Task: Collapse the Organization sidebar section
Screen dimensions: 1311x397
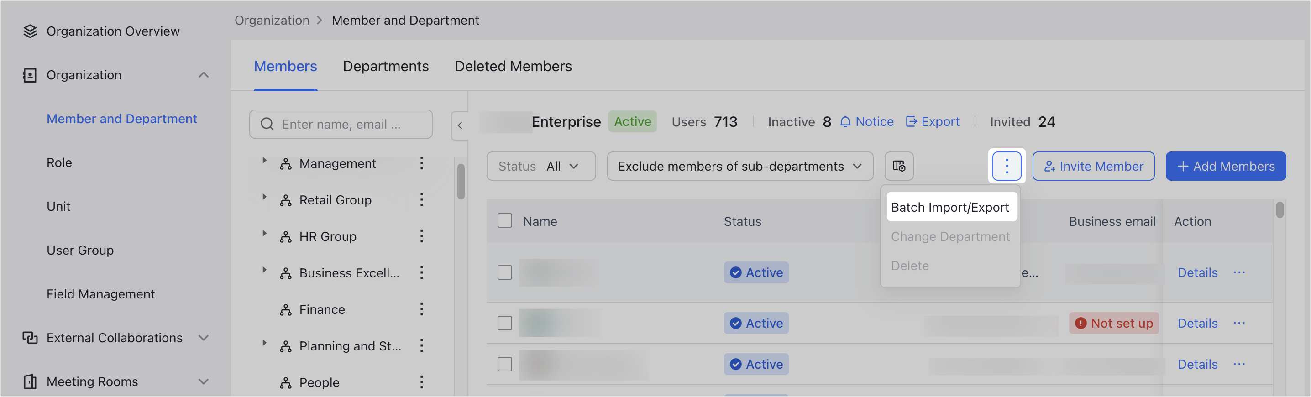Action: [x=204, y=75]
